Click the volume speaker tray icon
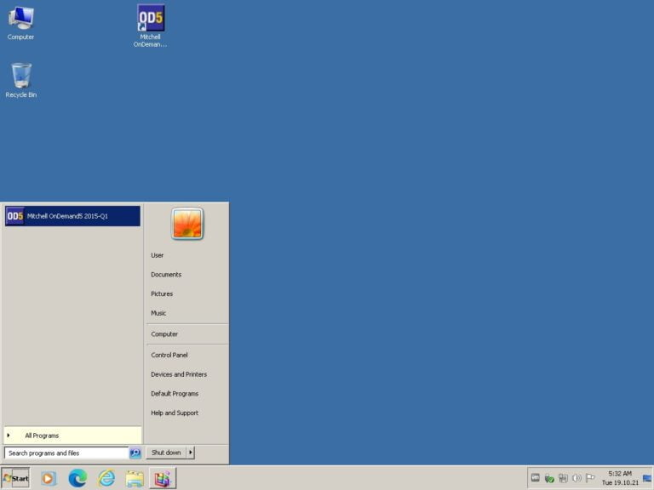This screenshot has height=490, width=654. click(x=577, y=478)
